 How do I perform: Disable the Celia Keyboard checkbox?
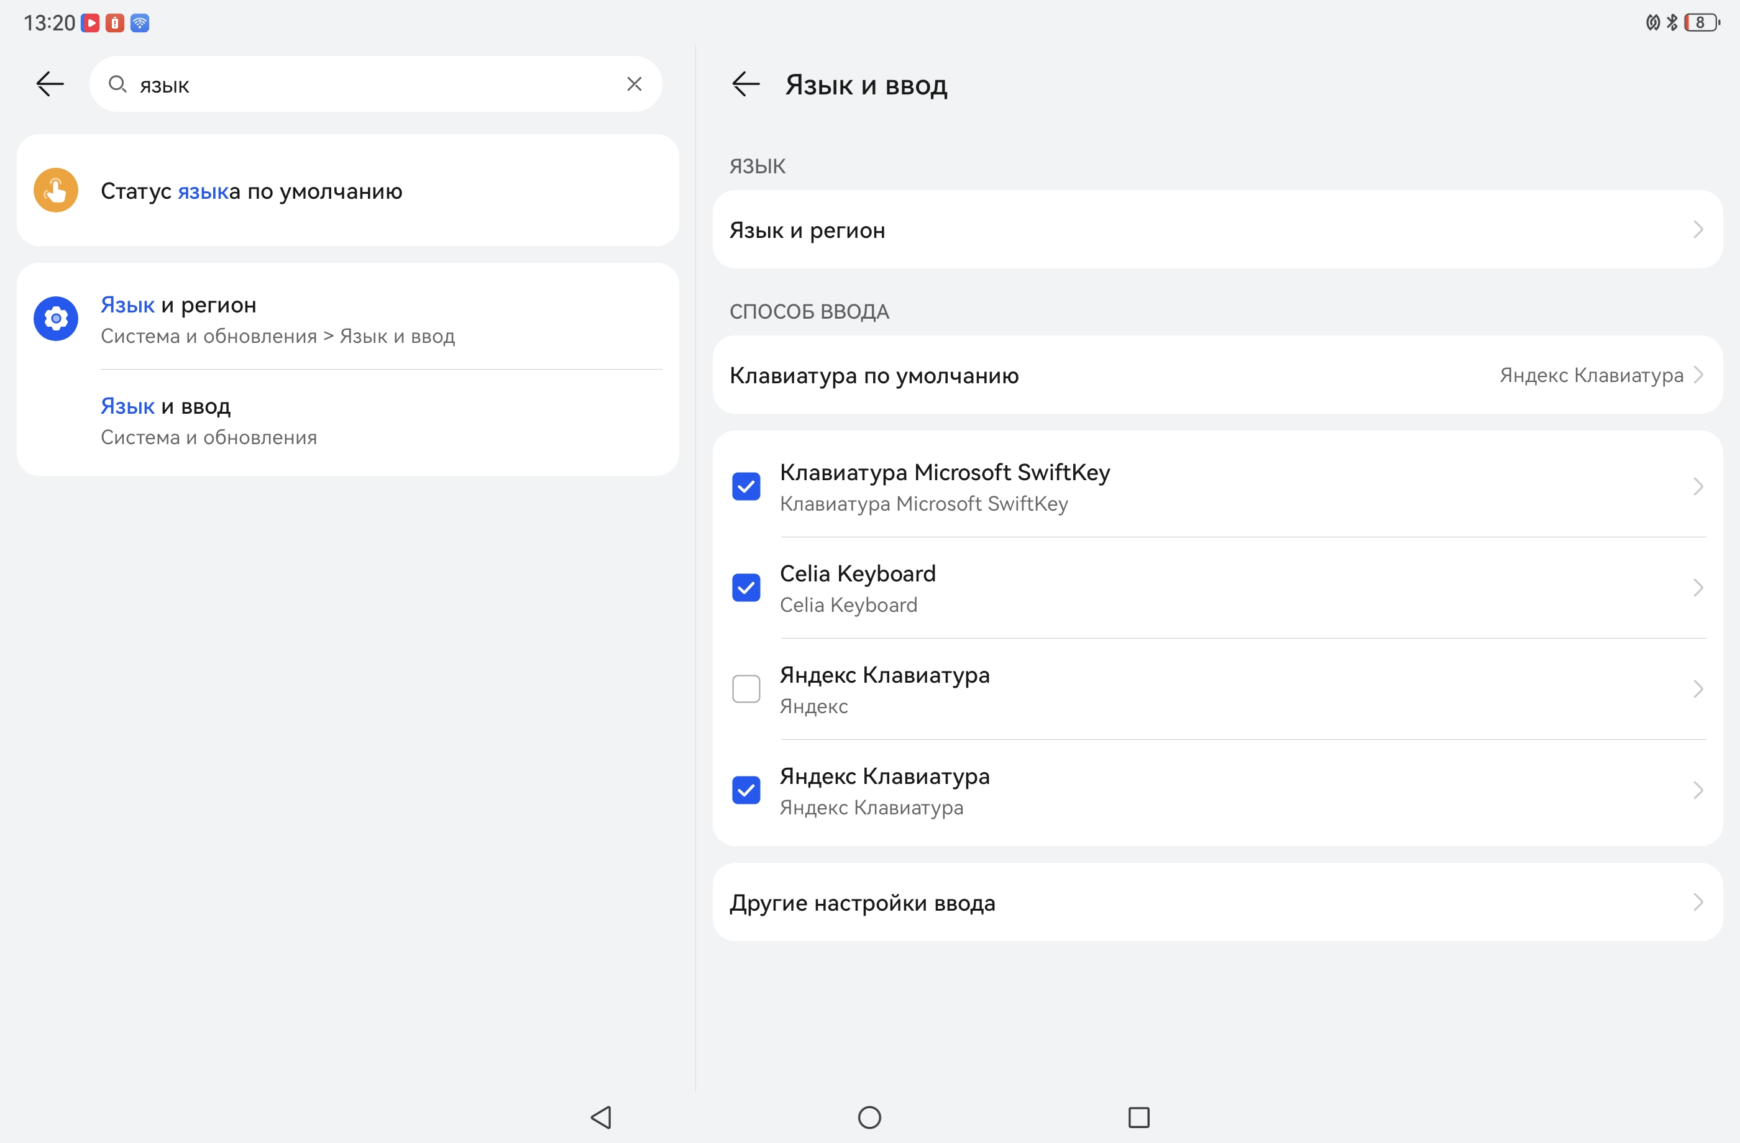[x=746, y=588]
